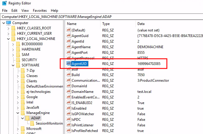Click the Registry Editor title bar icon
Image resolution: width=203 pixels, height=134 pixels.
coord(4,3)
